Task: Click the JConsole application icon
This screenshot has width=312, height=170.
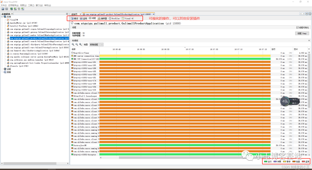Action: click(8, 66)
